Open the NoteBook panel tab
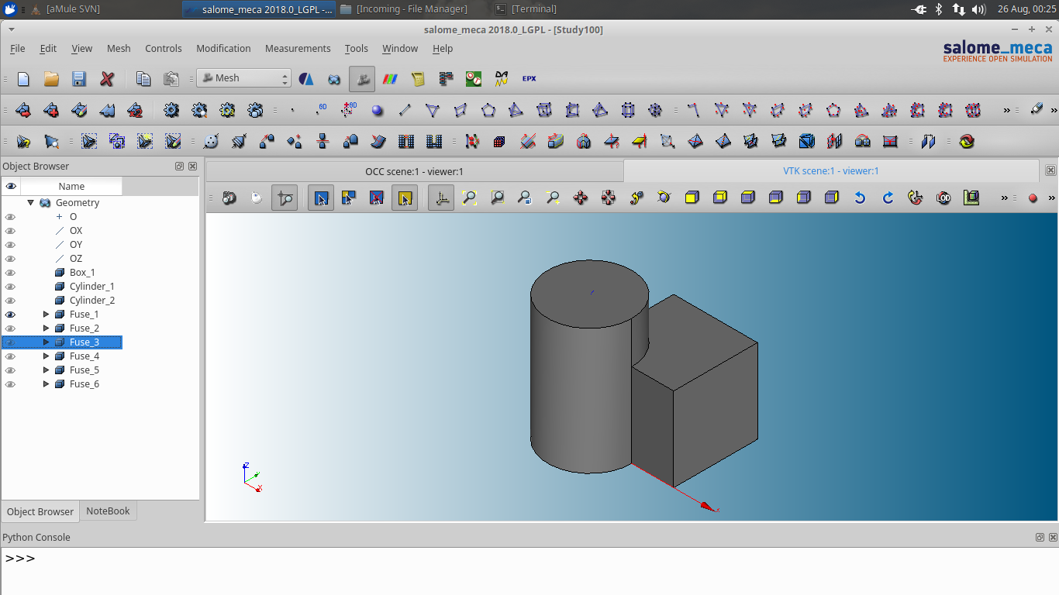Screen dimensions: 1059x595 [108, 511]
